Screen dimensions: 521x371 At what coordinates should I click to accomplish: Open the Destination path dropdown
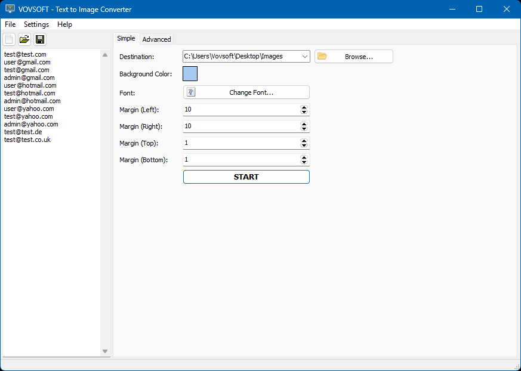click(304, 56)
